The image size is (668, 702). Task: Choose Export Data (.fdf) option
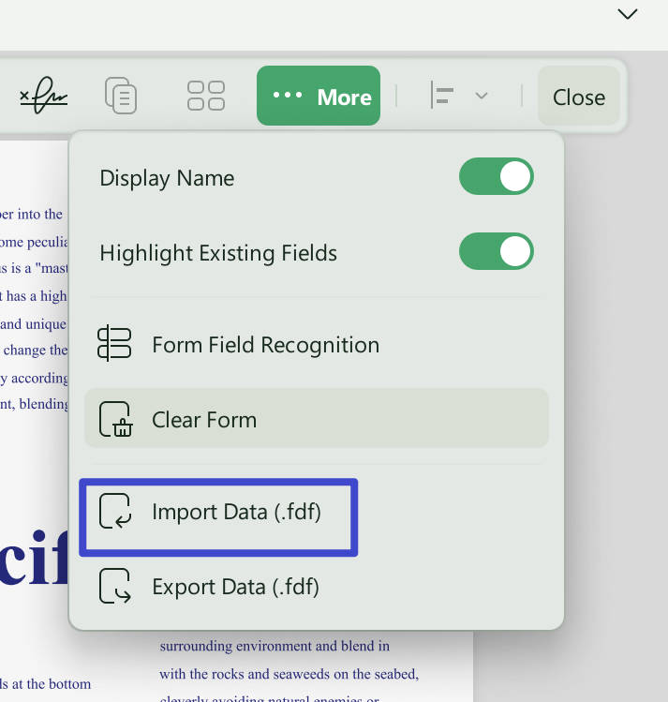317,587
